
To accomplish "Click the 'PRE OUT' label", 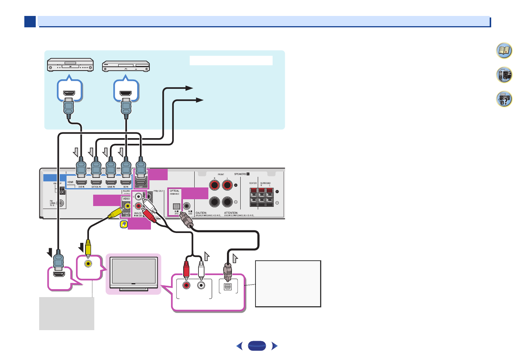I will point(158,191).
